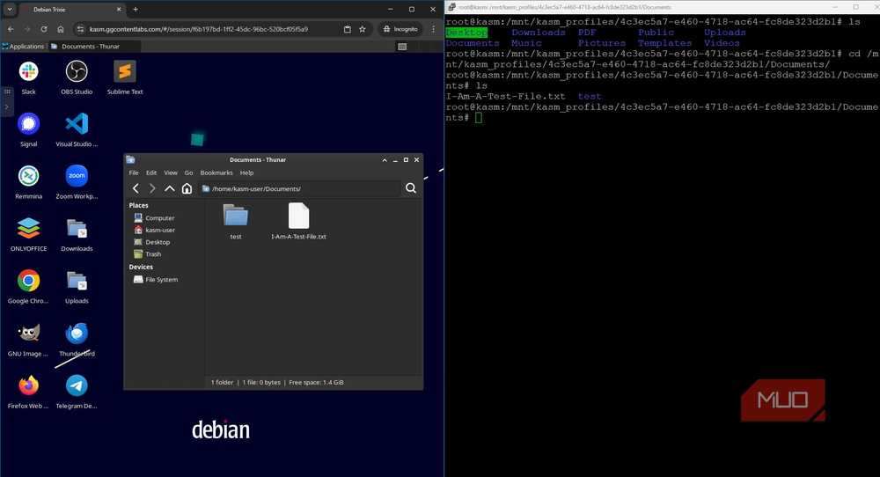Screen dimensions: 880x477
Task: Open the Applications menu in Kasm panel
Action: tap(23, 47)
